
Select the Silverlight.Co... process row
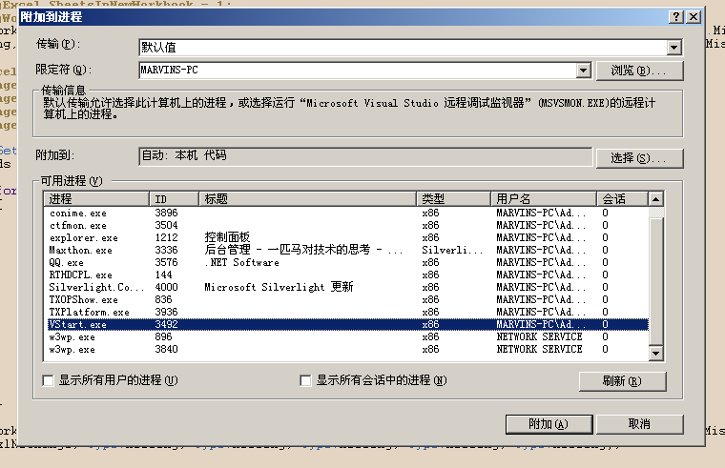pyautogui.click(x=347, y=287)
